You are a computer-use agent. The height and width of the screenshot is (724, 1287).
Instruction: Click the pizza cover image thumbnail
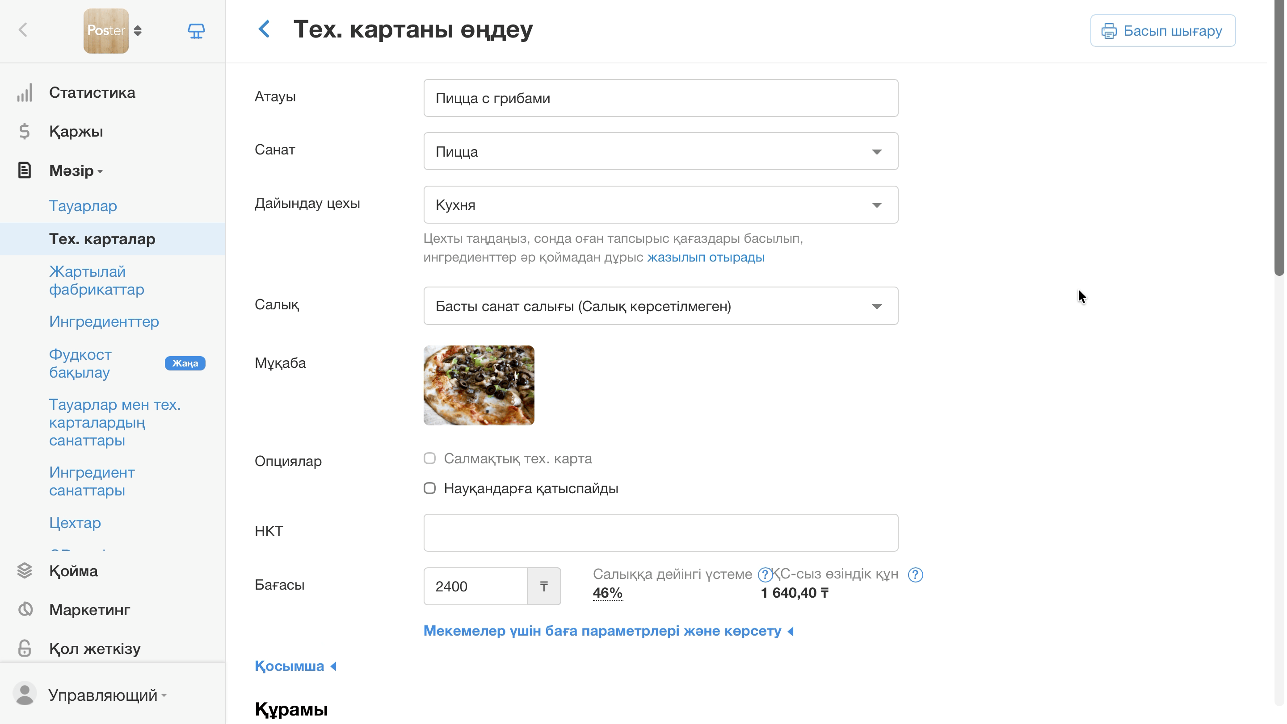[479, 385]
